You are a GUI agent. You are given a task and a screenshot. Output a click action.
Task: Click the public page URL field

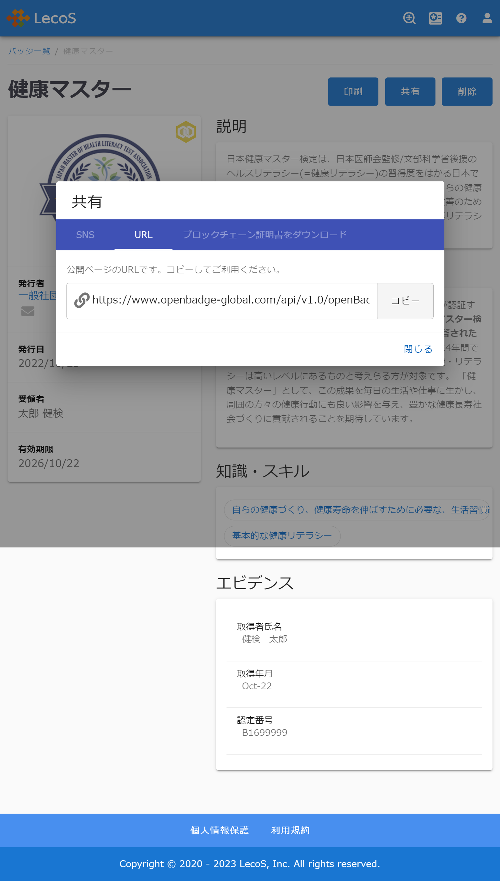(x=222, y=301)
